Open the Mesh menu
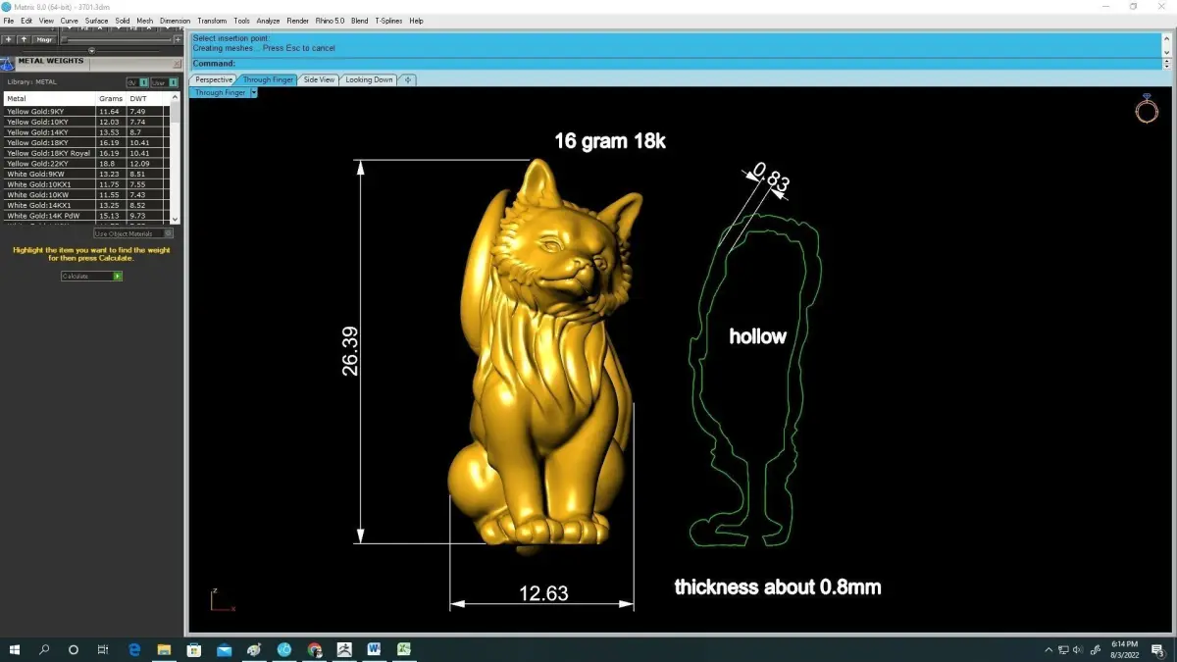This screenshot has height=662, width=1177. click(145, 21)
